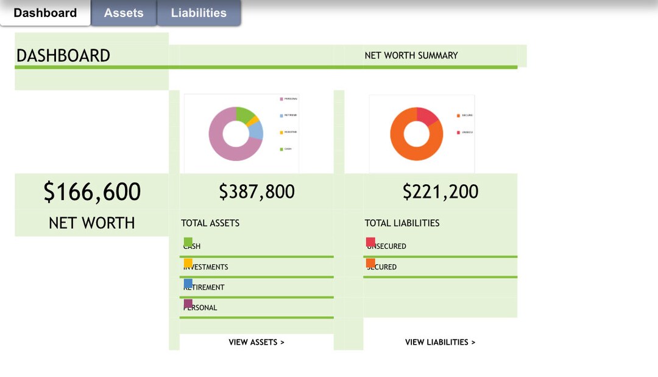Click the PERSONAL legend marker in the assets chart

coord(281,98)
